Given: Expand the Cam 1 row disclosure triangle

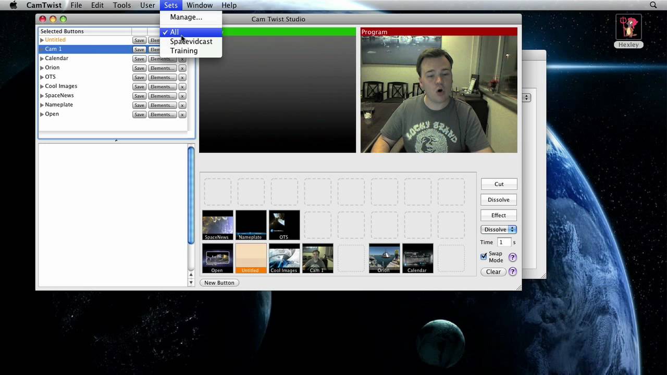Looking at the screenshot, I should [x=42, y=49].
